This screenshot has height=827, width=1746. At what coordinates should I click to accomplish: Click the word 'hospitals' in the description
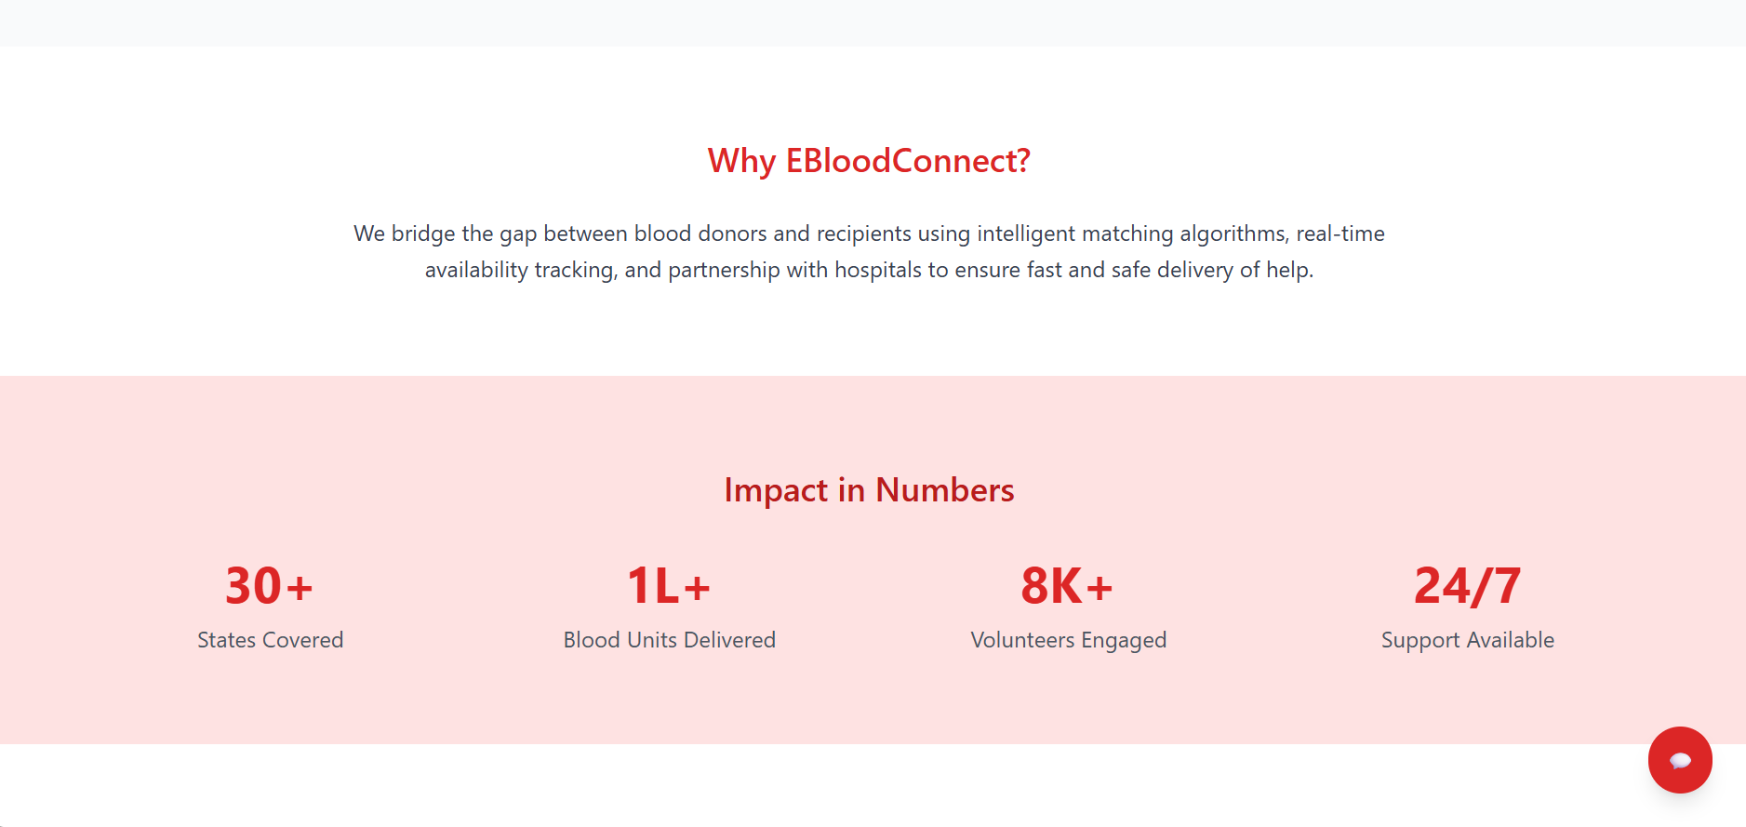(878, 270)
